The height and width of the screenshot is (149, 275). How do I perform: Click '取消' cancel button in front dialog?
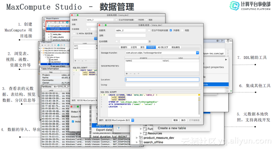175,120
